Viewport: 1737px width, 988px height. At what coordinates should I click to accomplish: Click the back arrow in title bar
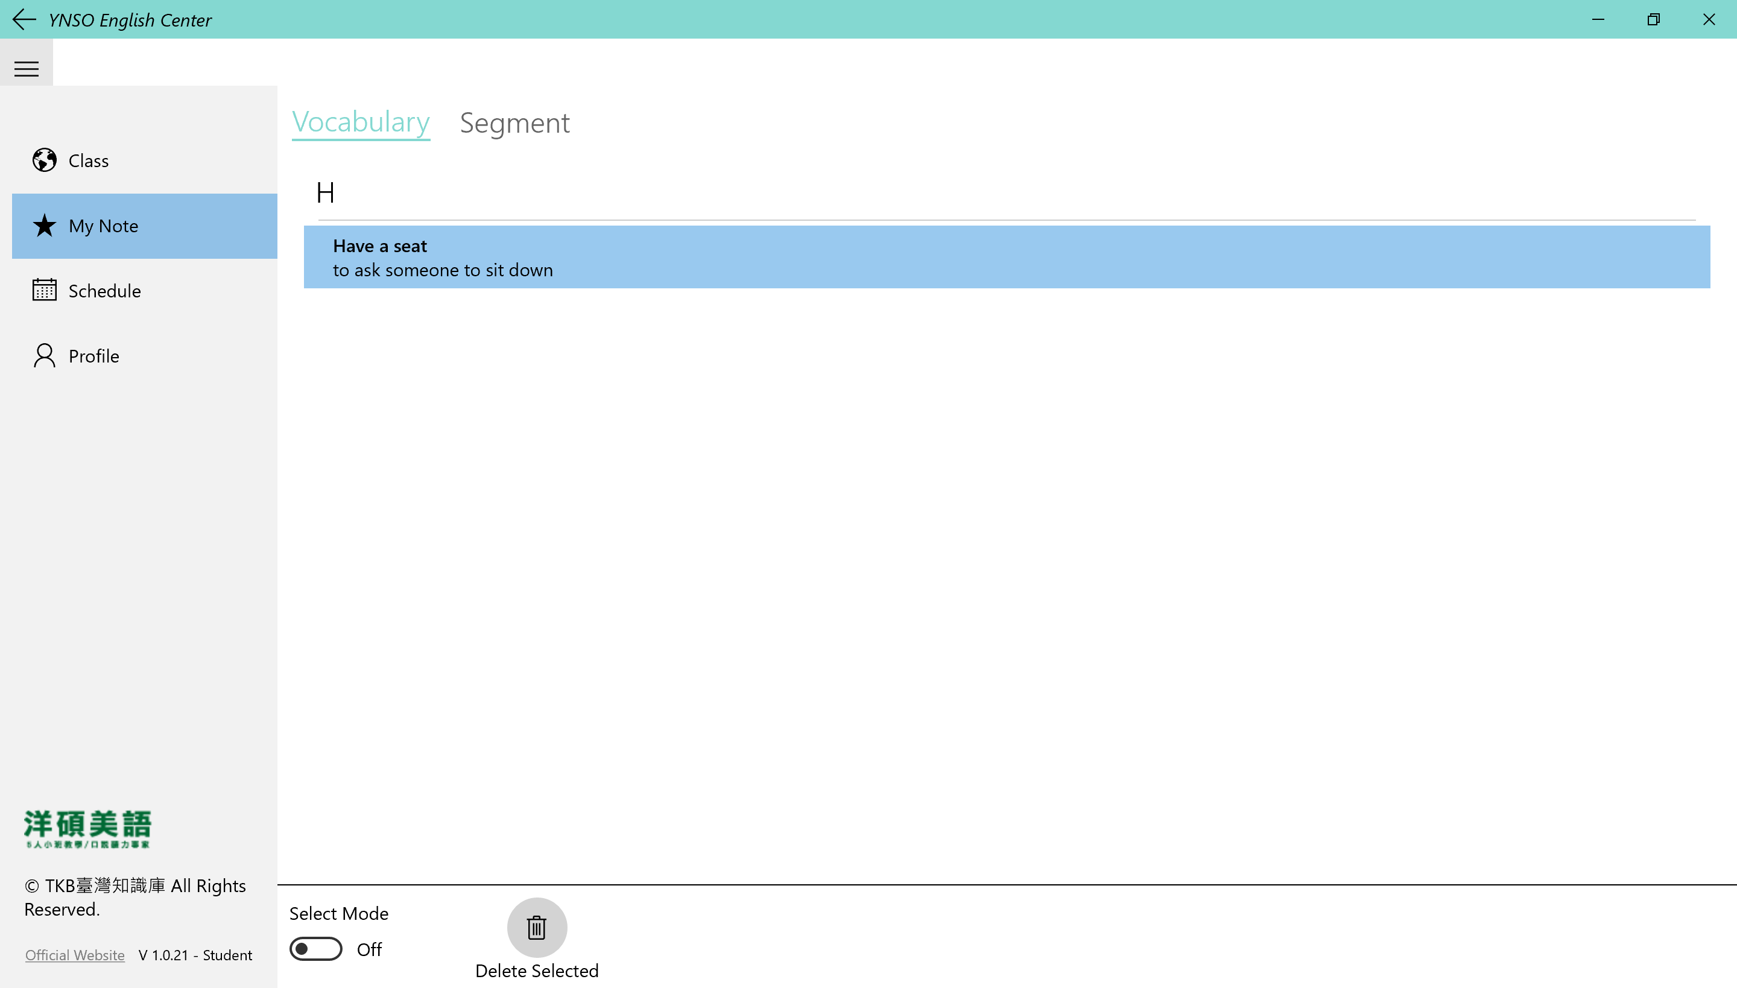(x=24, y=19)
